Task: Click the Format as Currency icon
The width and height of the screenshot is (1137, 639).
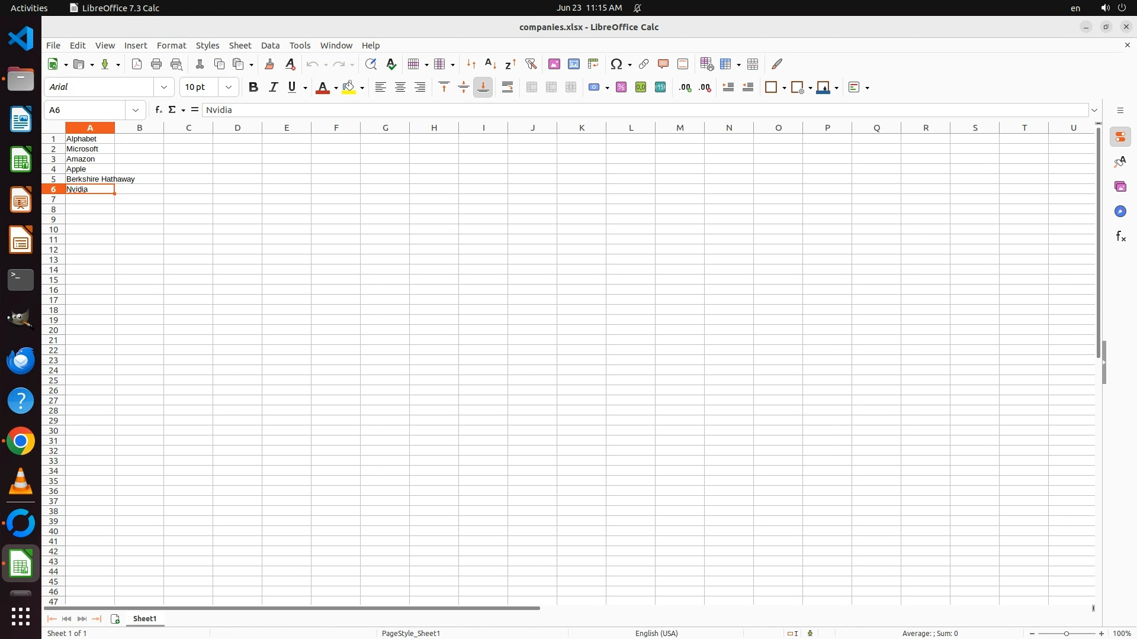Action: [594, 88]
